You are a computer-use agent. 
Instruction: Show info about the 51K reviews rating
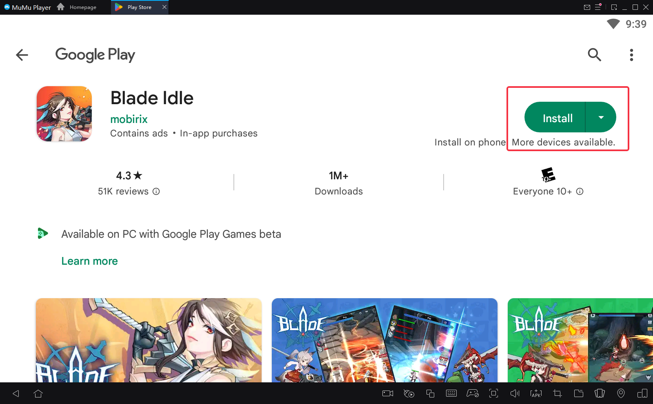click(x=156, y=191)
